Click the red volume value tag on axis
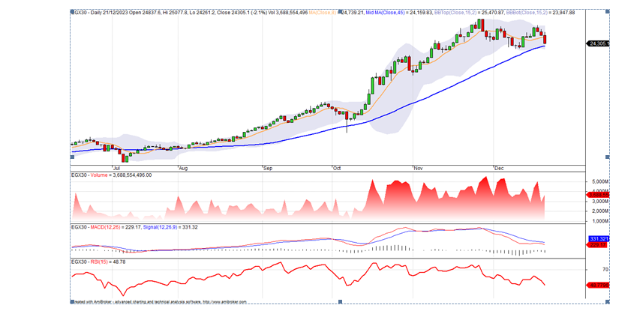The image size is (643, 317). 598,194
